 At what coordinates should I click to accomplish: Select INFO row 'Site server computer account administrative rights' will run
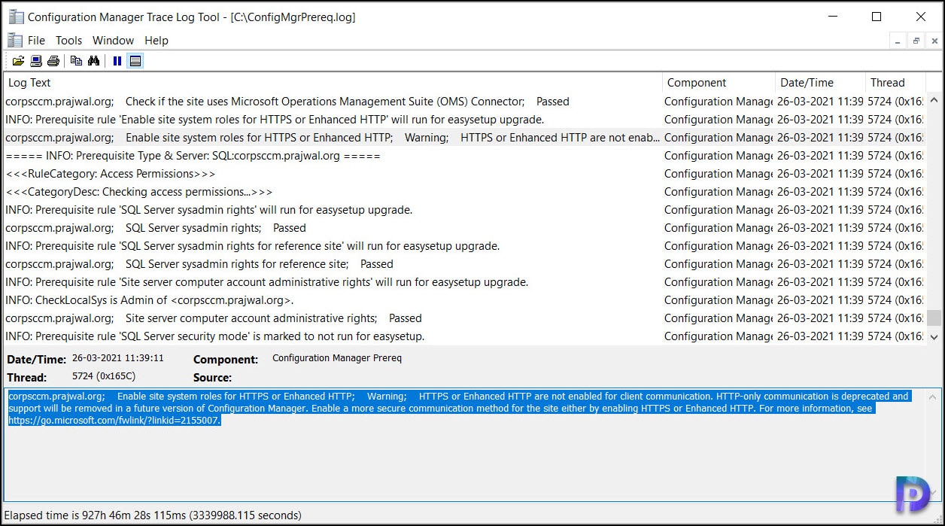coord(464,282)
